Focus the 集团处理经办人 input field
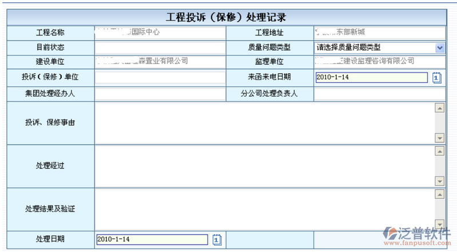Viewport: 457px width, 252px height. [x=160, y=94]
